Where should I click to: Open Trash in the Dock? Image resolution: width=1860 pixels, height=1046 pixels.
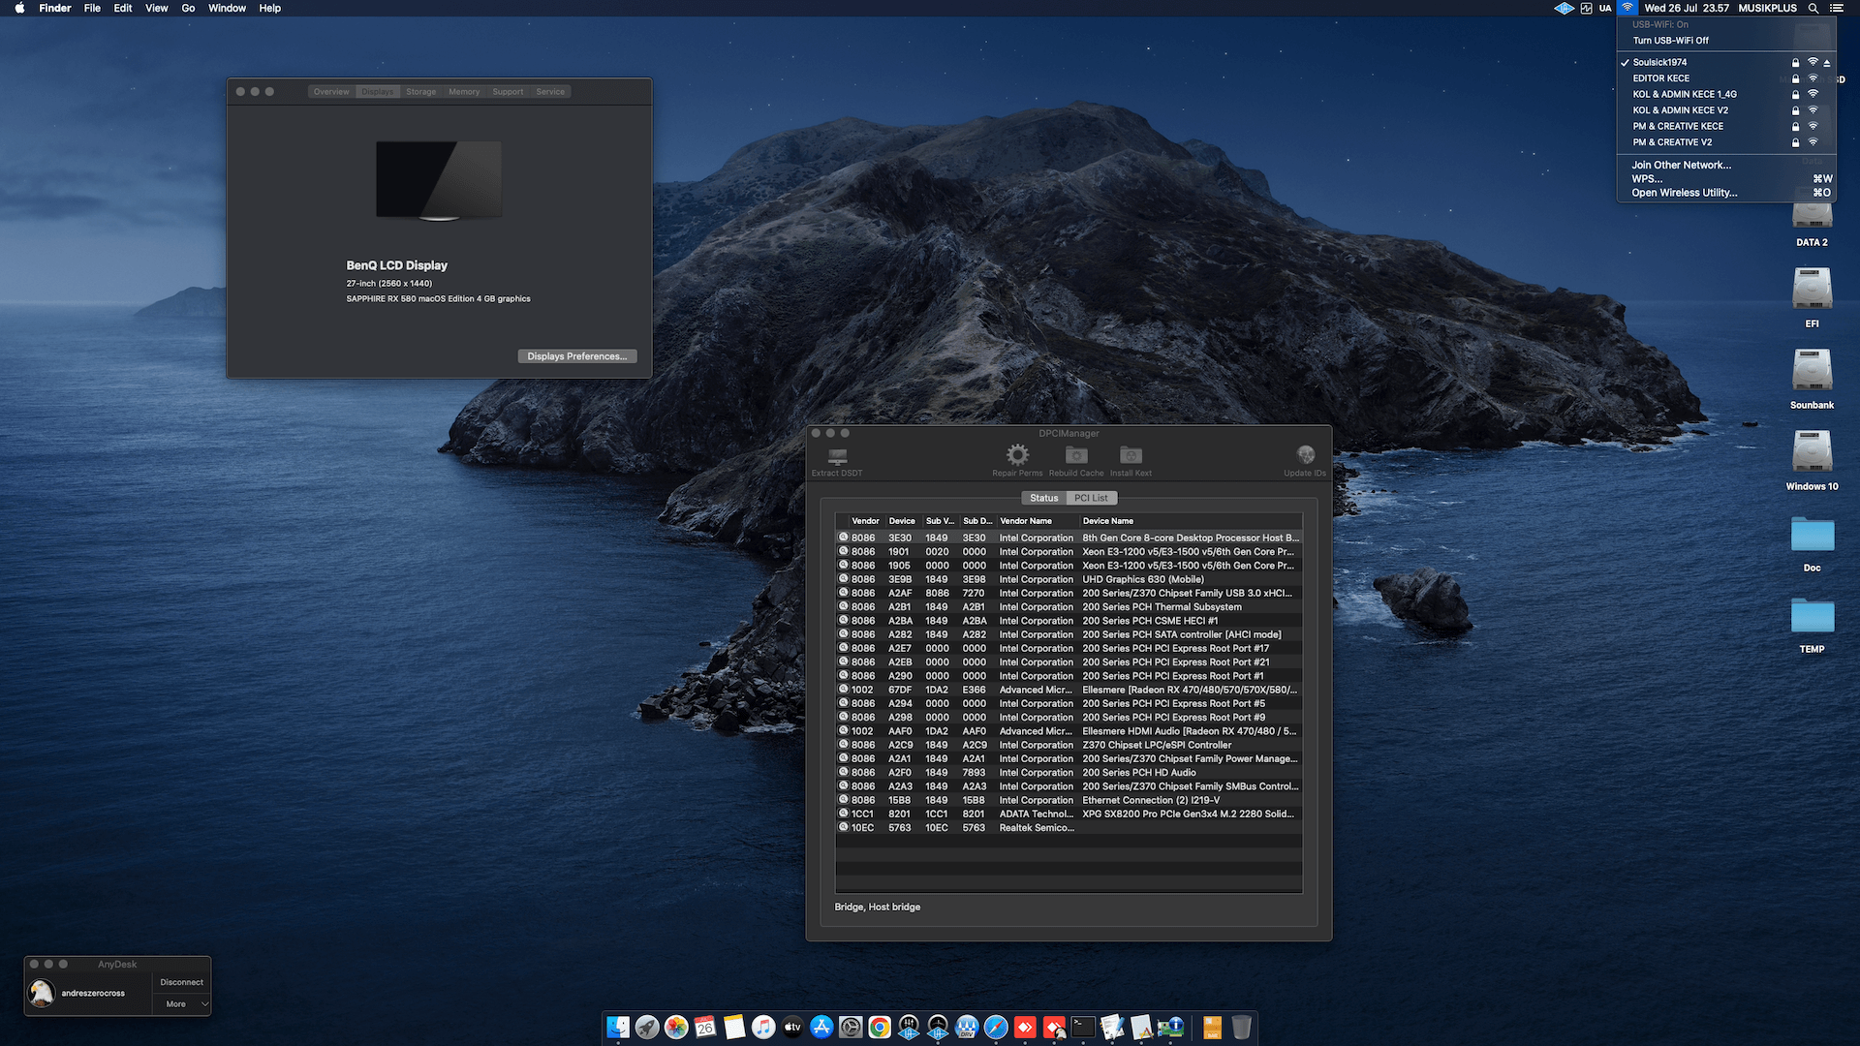point(1241,1027)
